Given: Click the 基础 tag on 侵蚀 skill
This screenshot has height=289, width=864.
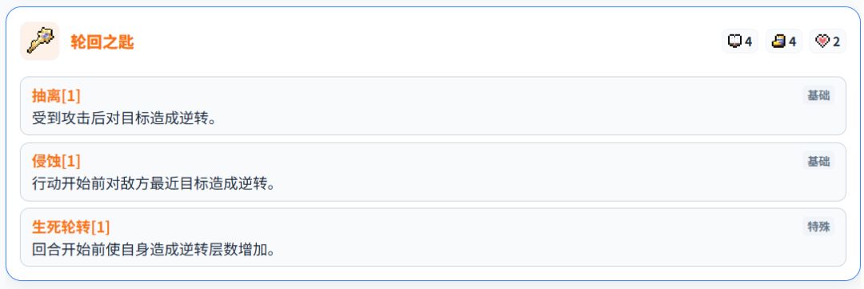Looking at the screenshot, I should [818, 161].
